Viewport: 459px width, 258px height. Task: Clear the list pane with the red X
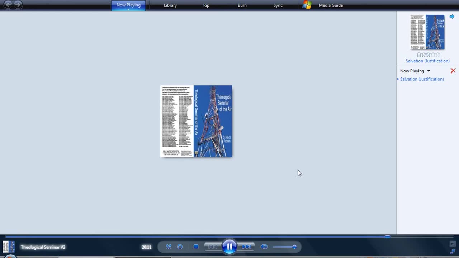tap(453, 71)
